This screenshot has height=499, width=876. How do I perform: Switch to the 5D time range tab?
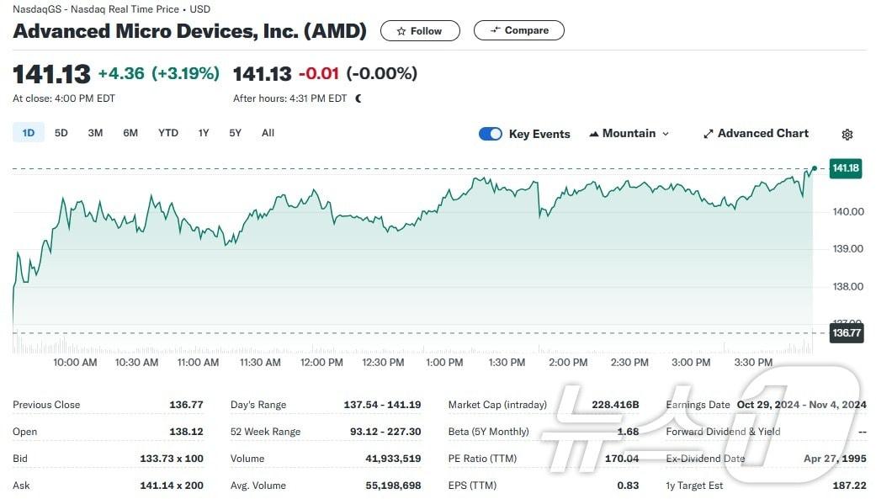click(61, 133)
